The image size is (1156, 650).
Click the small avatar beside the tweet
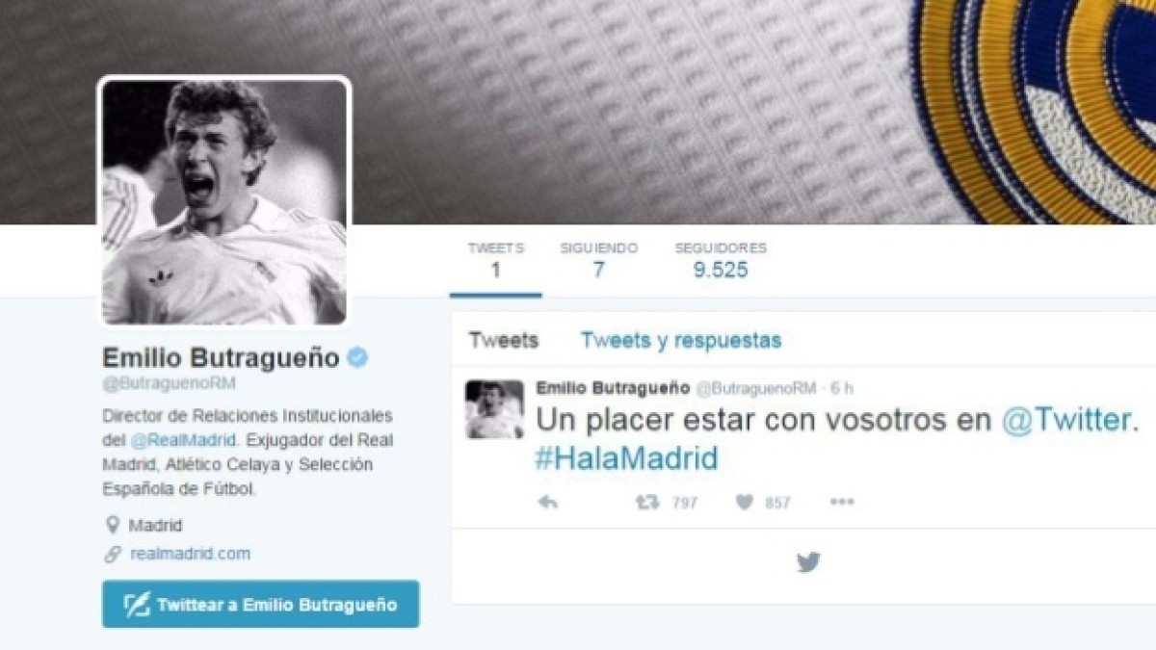coord(494,409)
